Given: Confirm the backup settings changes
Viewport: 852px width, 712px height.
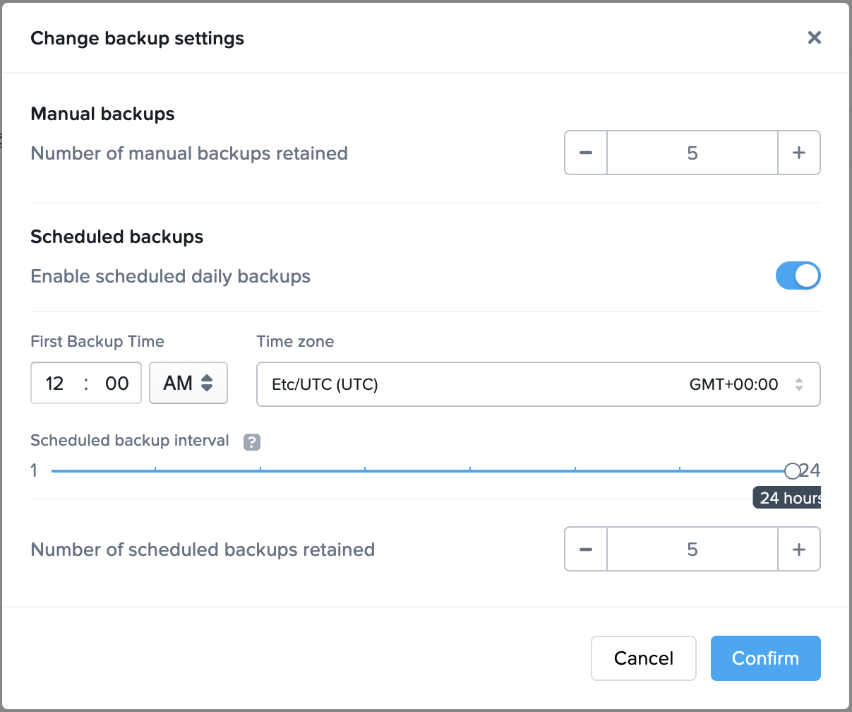Looking at the screenshot, I should tap(765, 658).
